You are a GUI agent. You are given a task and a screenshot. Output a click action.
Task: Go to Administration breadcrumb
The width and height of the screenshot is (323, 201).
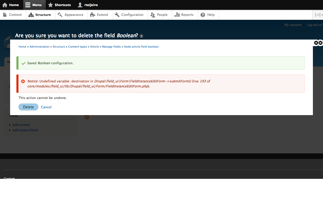pyautogui.click(x=39, y=47)
